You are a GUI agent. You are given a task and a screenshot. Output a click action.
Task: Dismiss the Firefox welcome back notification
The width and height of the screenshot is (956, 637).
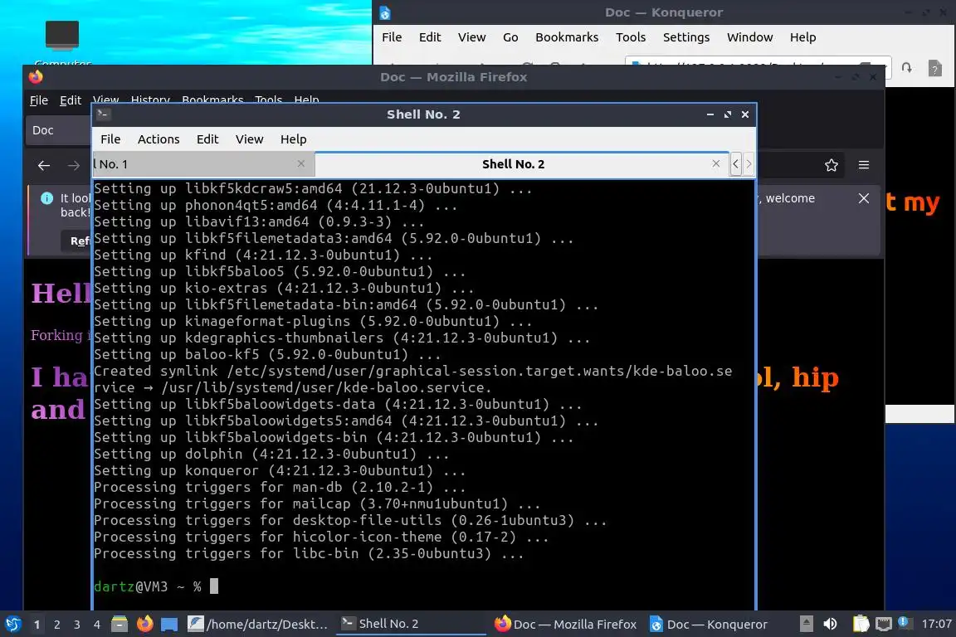pyautogui.click(x=863, y=198)
